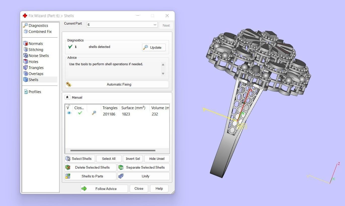
Task: Sort by Volume column header
Action: [x=160, y=108]
